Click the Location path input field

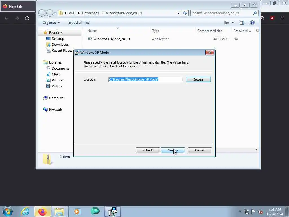pyautogui.click(x=145, y=79)
